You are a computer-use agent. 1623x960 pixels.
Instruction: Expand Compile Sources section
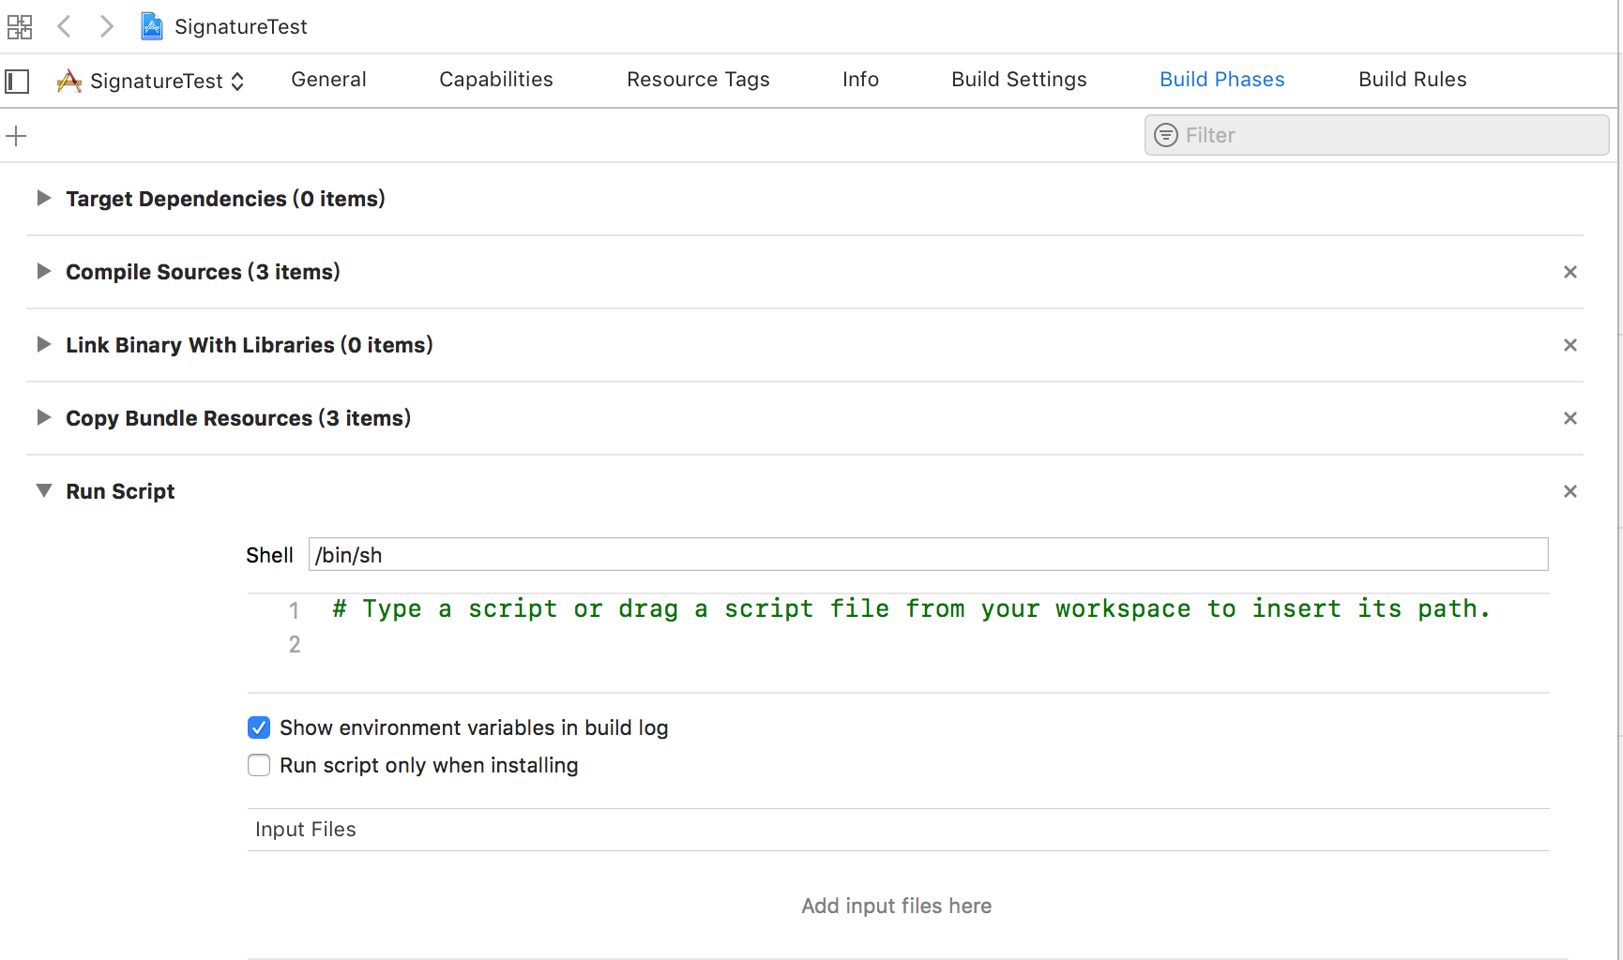click(x=43, y=271)
